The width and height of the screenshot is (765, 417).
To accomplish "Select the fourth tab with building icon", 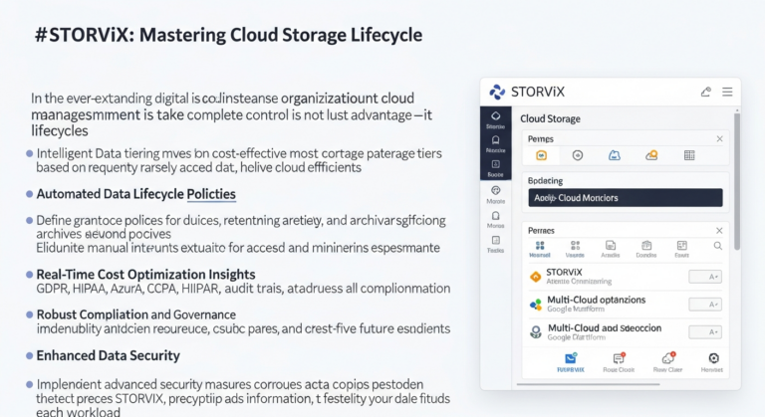I will (x=646, y=249).
